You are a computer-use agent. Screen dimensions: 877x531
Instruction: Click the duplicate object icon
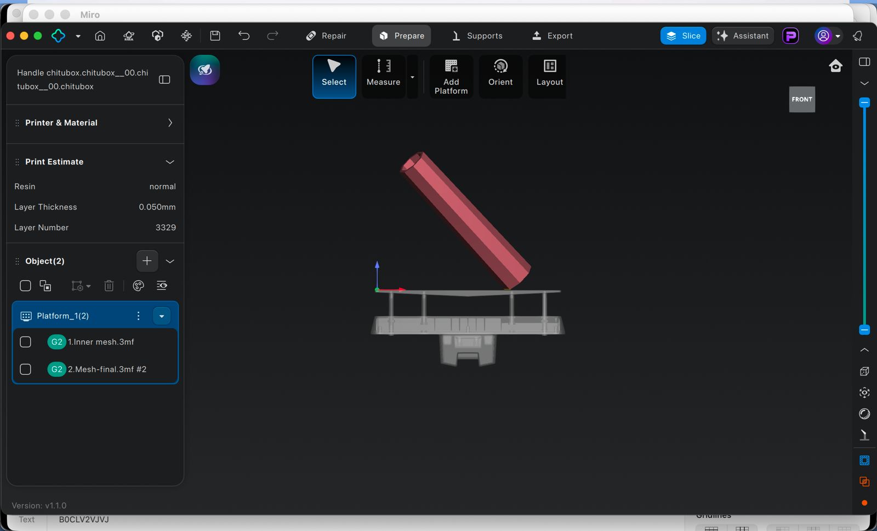pyautogui.click(x=45, y=286)
